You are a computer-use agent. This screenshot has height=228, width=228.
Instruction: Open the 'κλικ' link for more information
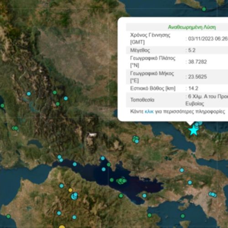pos(149,112)
